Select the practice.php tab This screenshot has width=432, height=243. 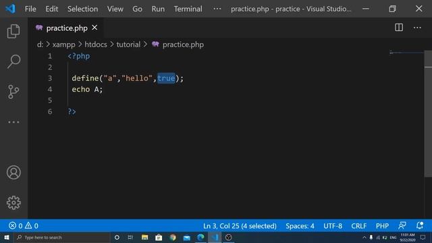[67, 28]
